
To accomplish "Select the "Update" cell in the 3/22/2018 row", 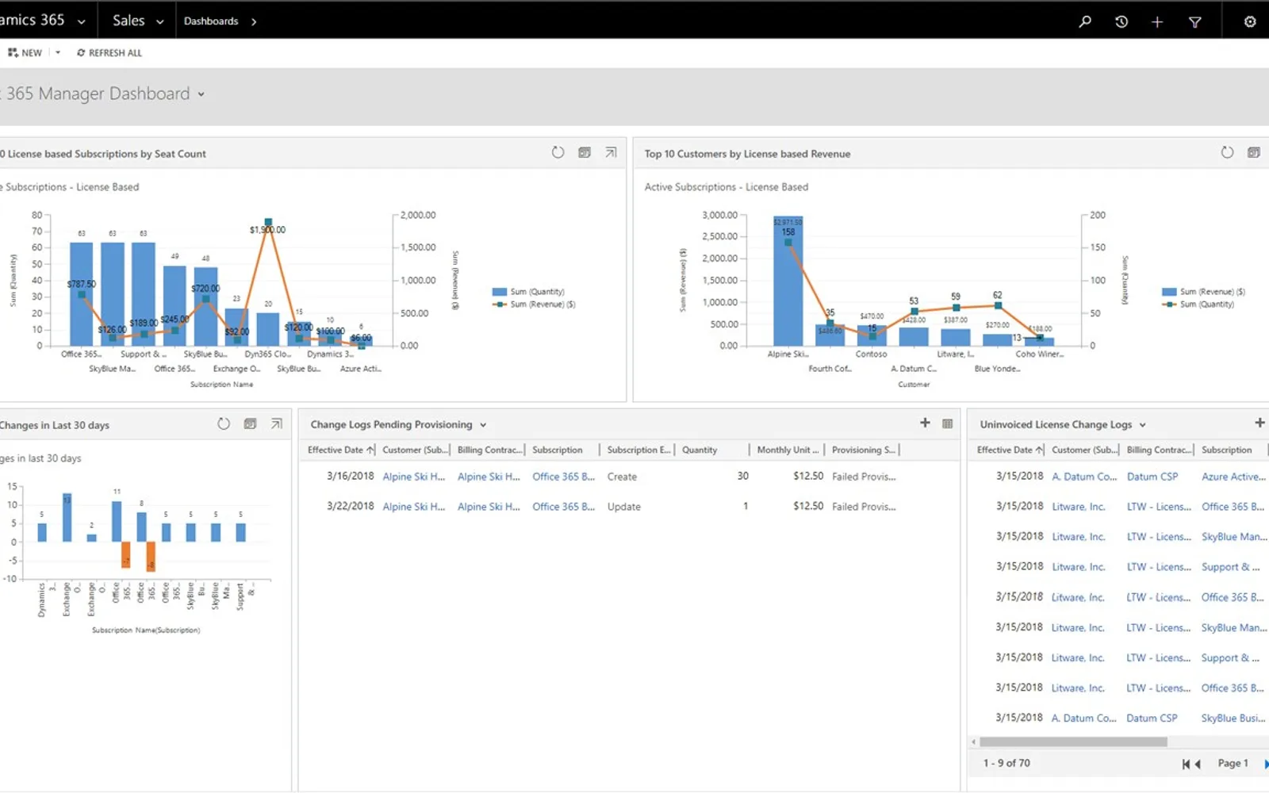I will [x=624, y=507].
